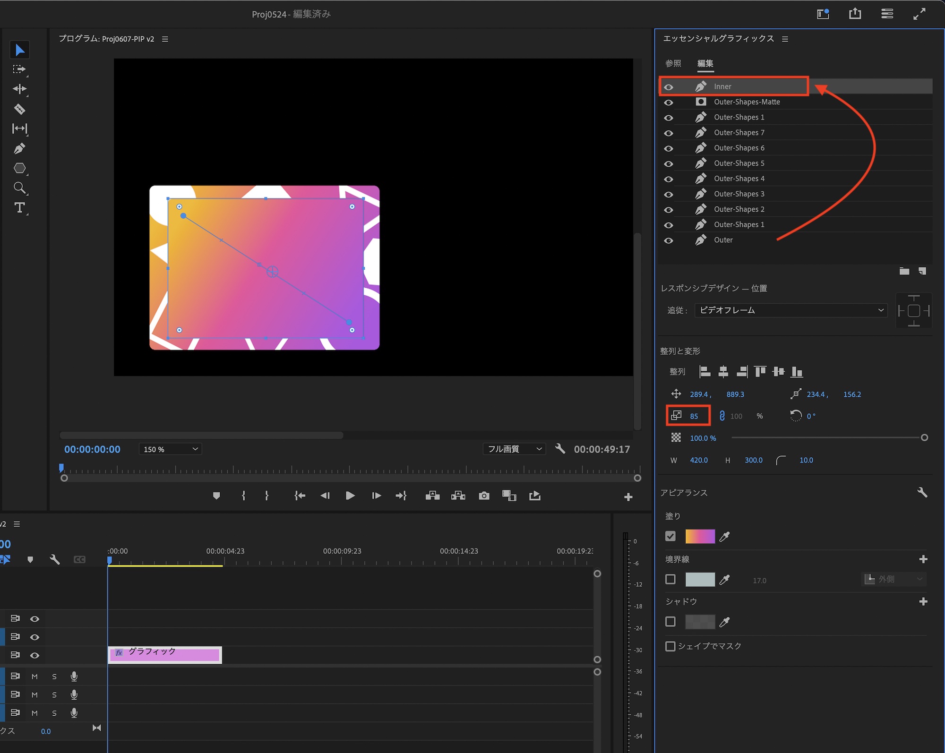Click the create group folder icon
The width and height of the screenshot is (945, 753).
[x=904, y=271]
